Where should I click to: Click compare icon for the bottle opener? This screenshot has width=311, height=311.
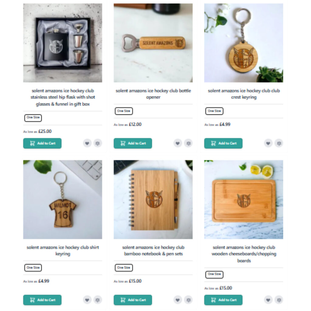point(188,143)
